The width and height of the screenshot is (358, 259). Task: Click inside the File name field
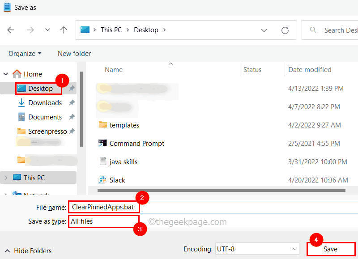point(103,207)
